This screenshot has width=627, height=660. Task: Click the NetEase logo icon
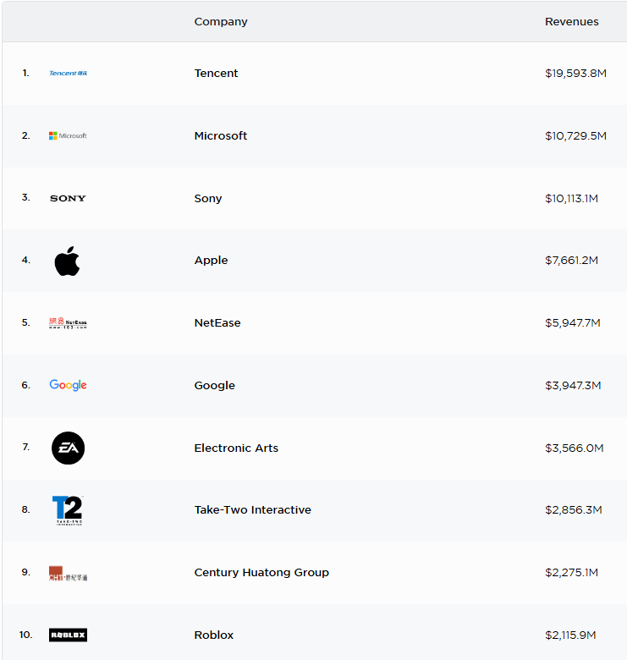tap(68, 322)
